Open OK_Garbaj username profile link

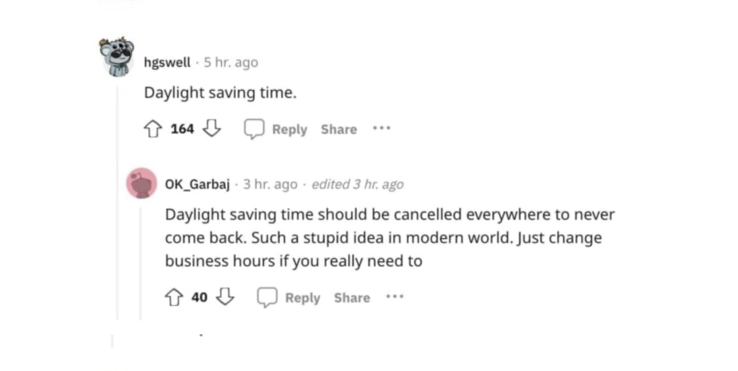tap(197, 184)
